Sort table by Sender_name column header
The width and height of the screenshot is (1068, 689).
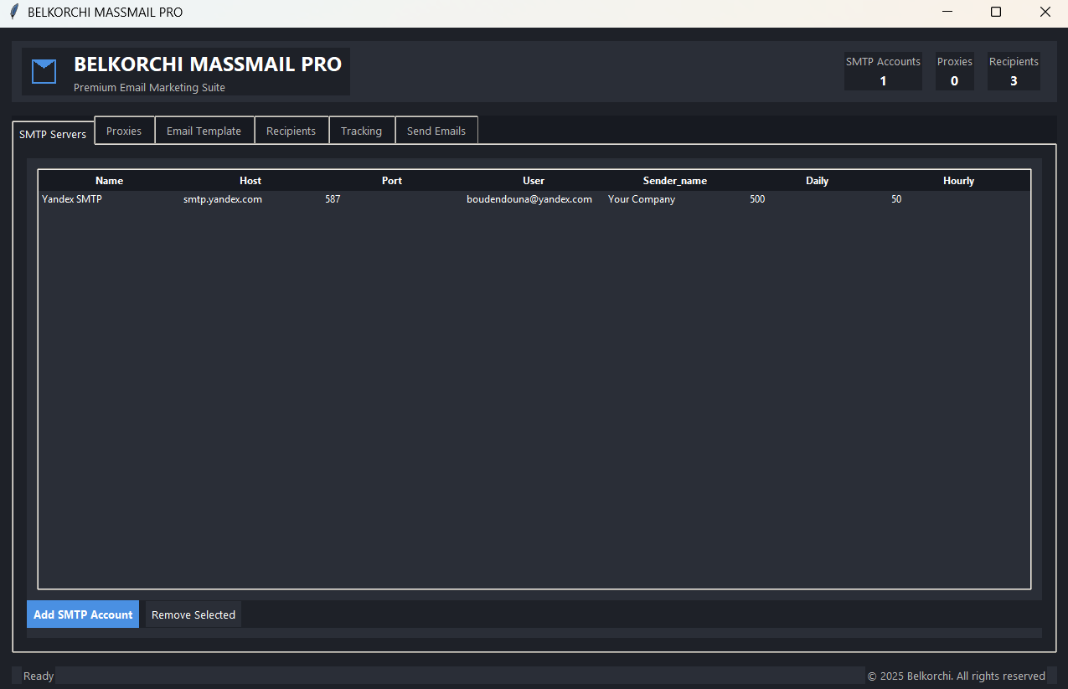pyautogui.click(x=675, y=181)
